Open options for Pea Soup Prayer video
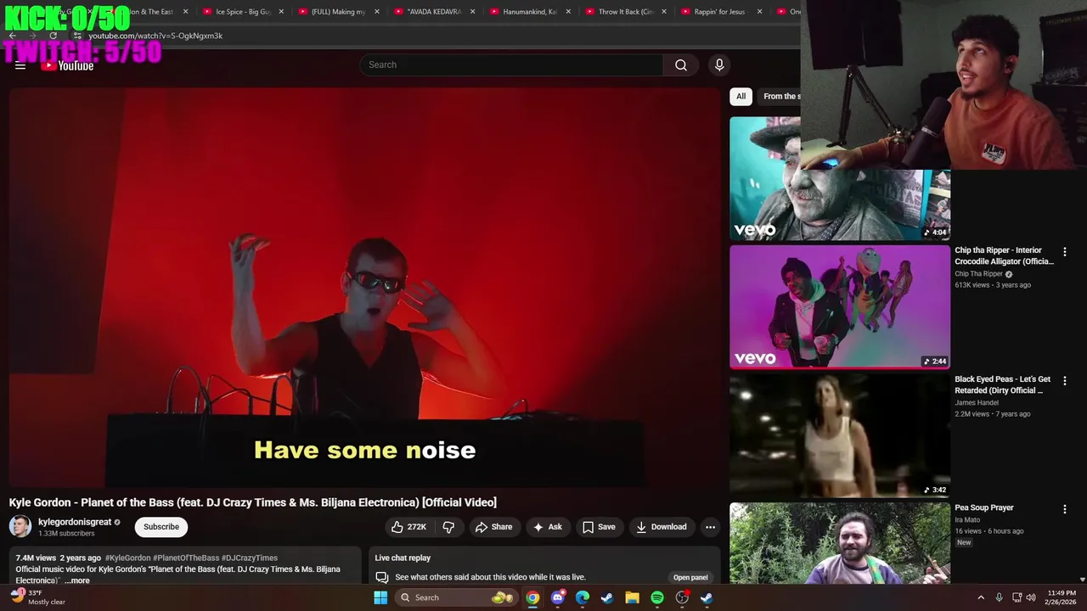The image size is (1087, 611). pyautogui.click(x=1064, y=509)
